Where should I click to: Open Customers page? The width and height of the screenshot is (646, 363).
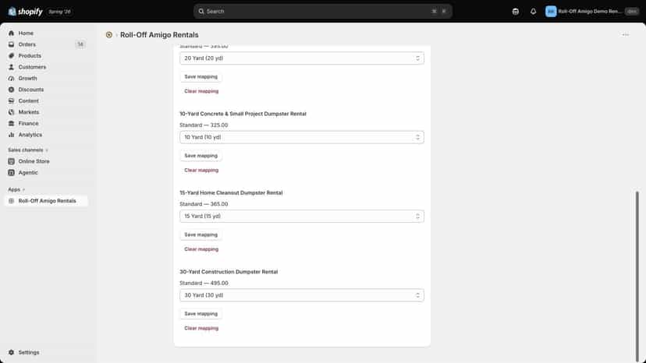coord(32,67)
